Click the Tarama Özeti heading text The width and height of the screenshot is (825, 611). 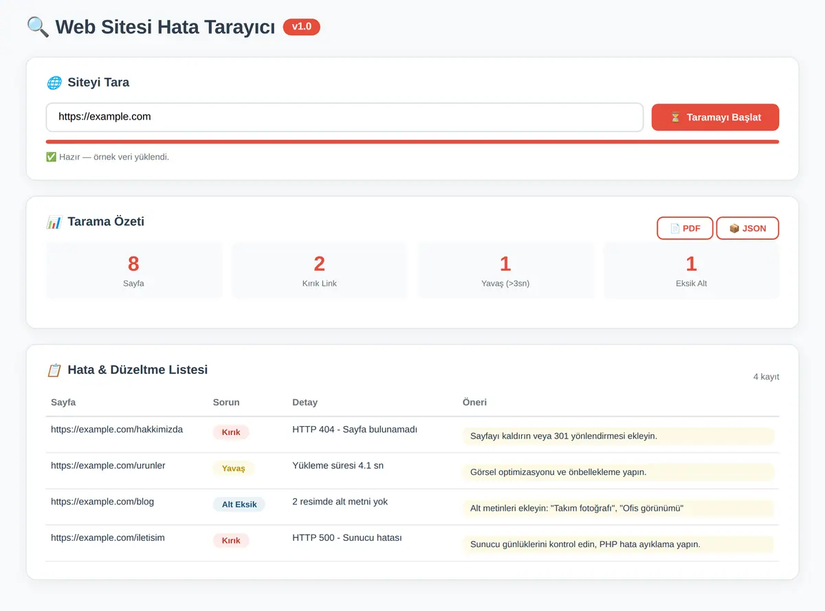106,222
